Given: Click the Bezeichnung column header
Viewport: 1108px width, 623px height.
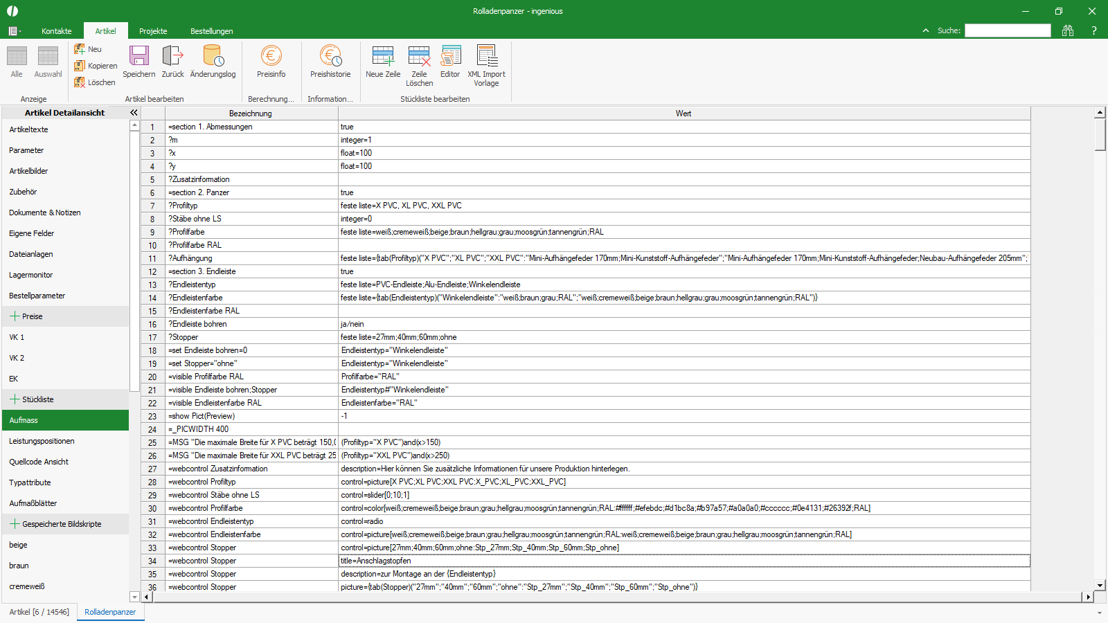Looking at the screenshot, I should pos(251,114).
